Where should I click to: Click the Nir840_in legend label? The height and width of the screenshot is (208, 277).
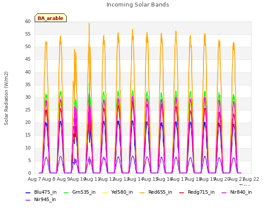coord(241,192)
